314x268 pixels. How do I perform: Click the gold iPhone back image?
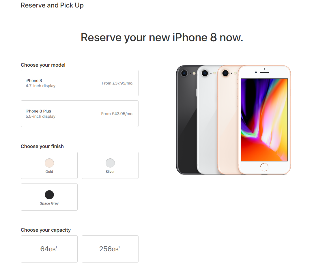tap(228, 120)
